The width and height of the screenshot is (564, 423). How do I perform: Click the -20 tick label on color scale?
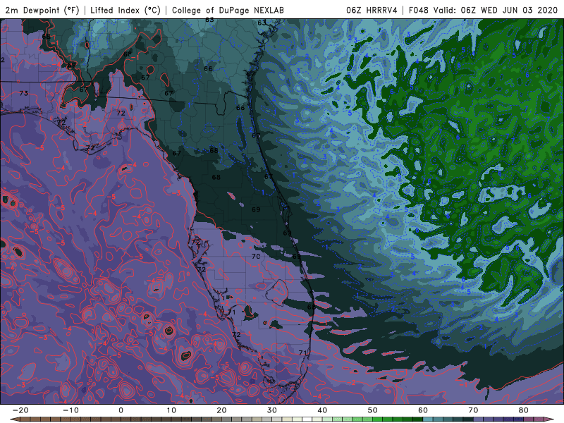(x=20, y=410)
